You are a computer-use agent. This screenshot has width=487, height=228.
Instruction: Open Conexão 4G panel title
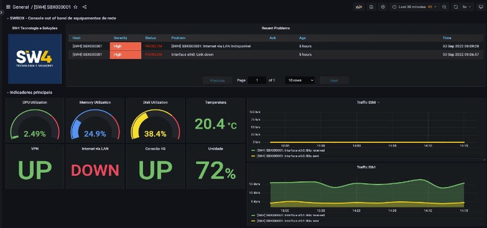[155, 148]
